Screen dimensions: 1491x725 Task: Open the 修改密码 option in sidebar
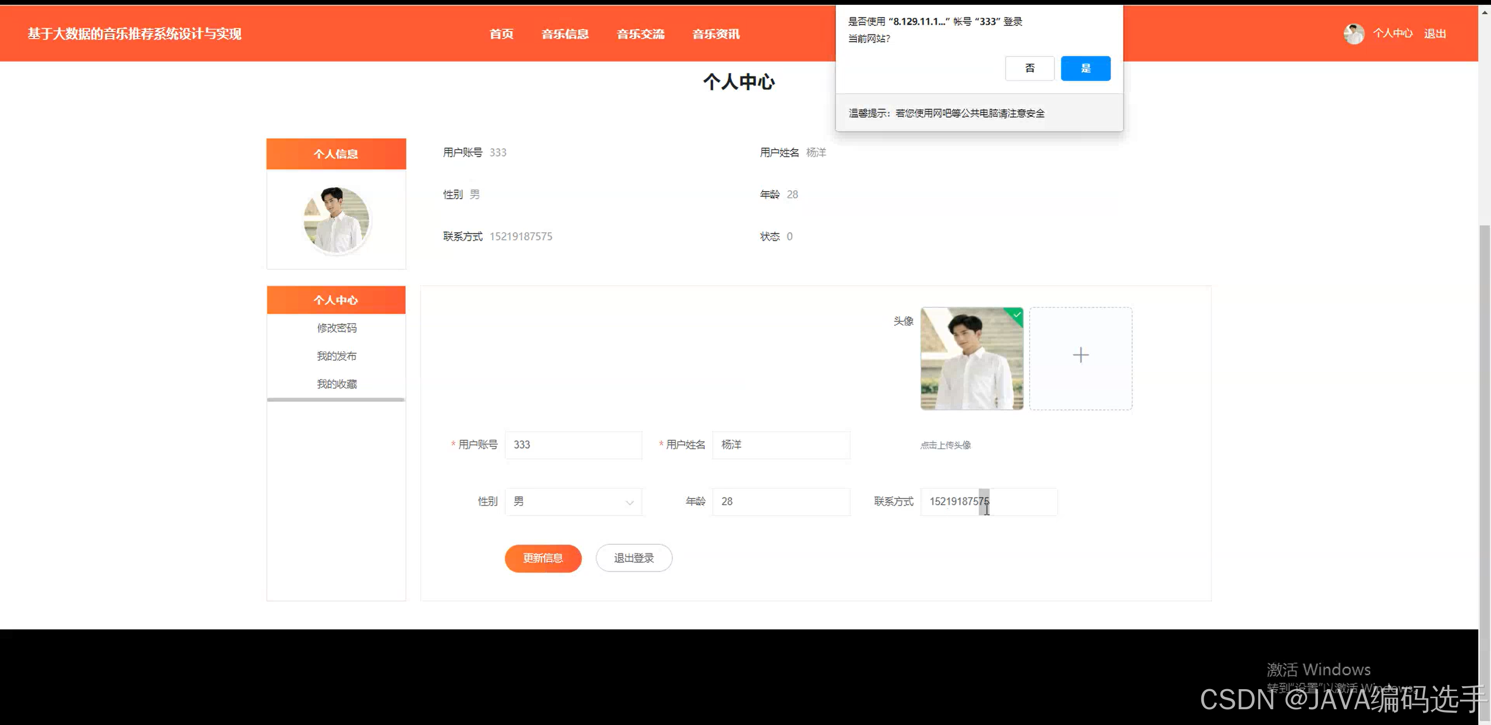pos(336,327)
